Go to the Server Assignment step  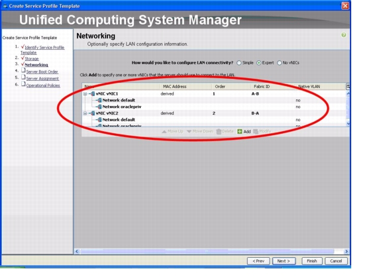tap(42, 78)
